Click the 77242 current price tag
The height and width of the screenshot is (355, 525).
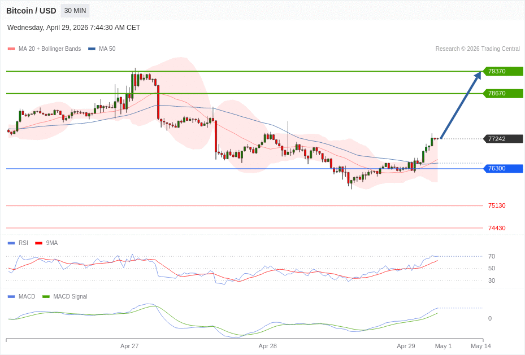(x=502, y=139)
